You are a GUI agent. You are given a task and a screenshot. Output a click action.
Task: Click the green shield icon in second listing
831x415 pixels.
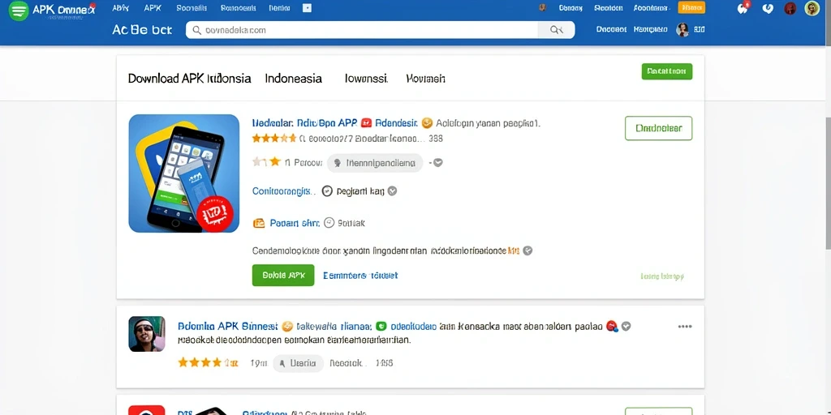[x=381, y=326]
